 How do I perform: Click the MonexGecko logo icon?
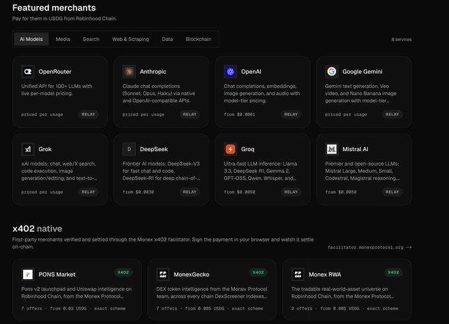(163, 275)
